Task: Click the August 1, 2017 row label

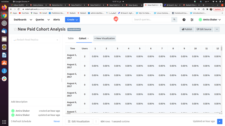Action: 72,57
